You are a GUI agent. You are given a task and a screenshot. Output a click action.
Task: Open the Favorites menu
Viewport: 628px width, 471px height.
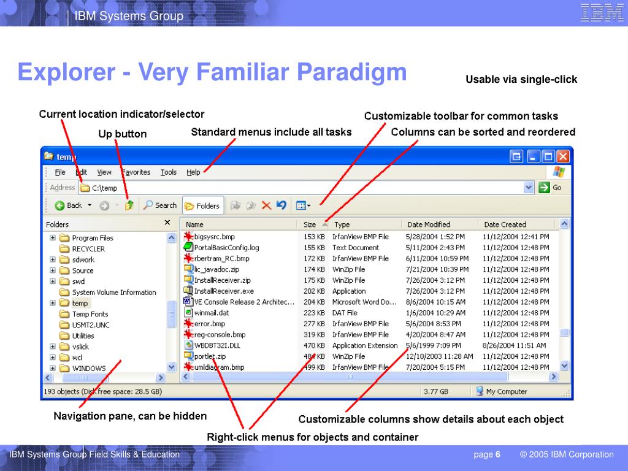(x=136, y=172)
